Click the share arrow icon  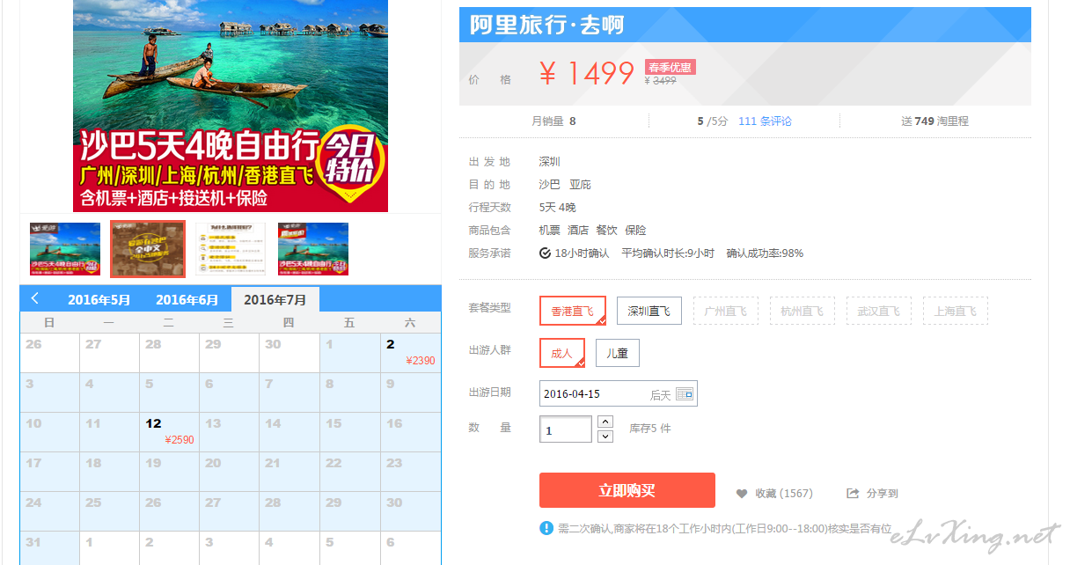pos(852,494)
